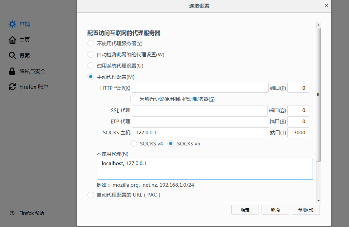Click the HTTP 代理 input field
The width and height of the screenshot is (349, 227).
pyautogui.click(x=200, y=88)
